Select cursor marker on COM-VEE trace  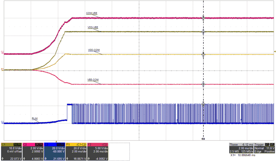203,18
